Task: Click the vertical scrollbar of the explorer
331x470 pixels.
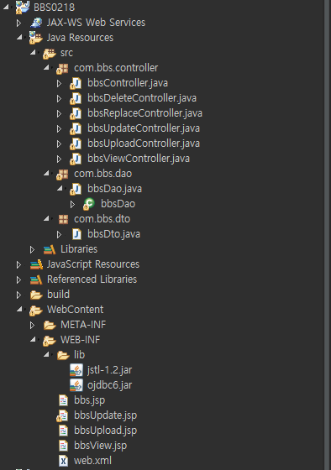Action: 327,235
